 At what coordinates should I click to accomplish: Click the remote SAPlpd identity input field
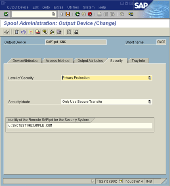(80, 125)
